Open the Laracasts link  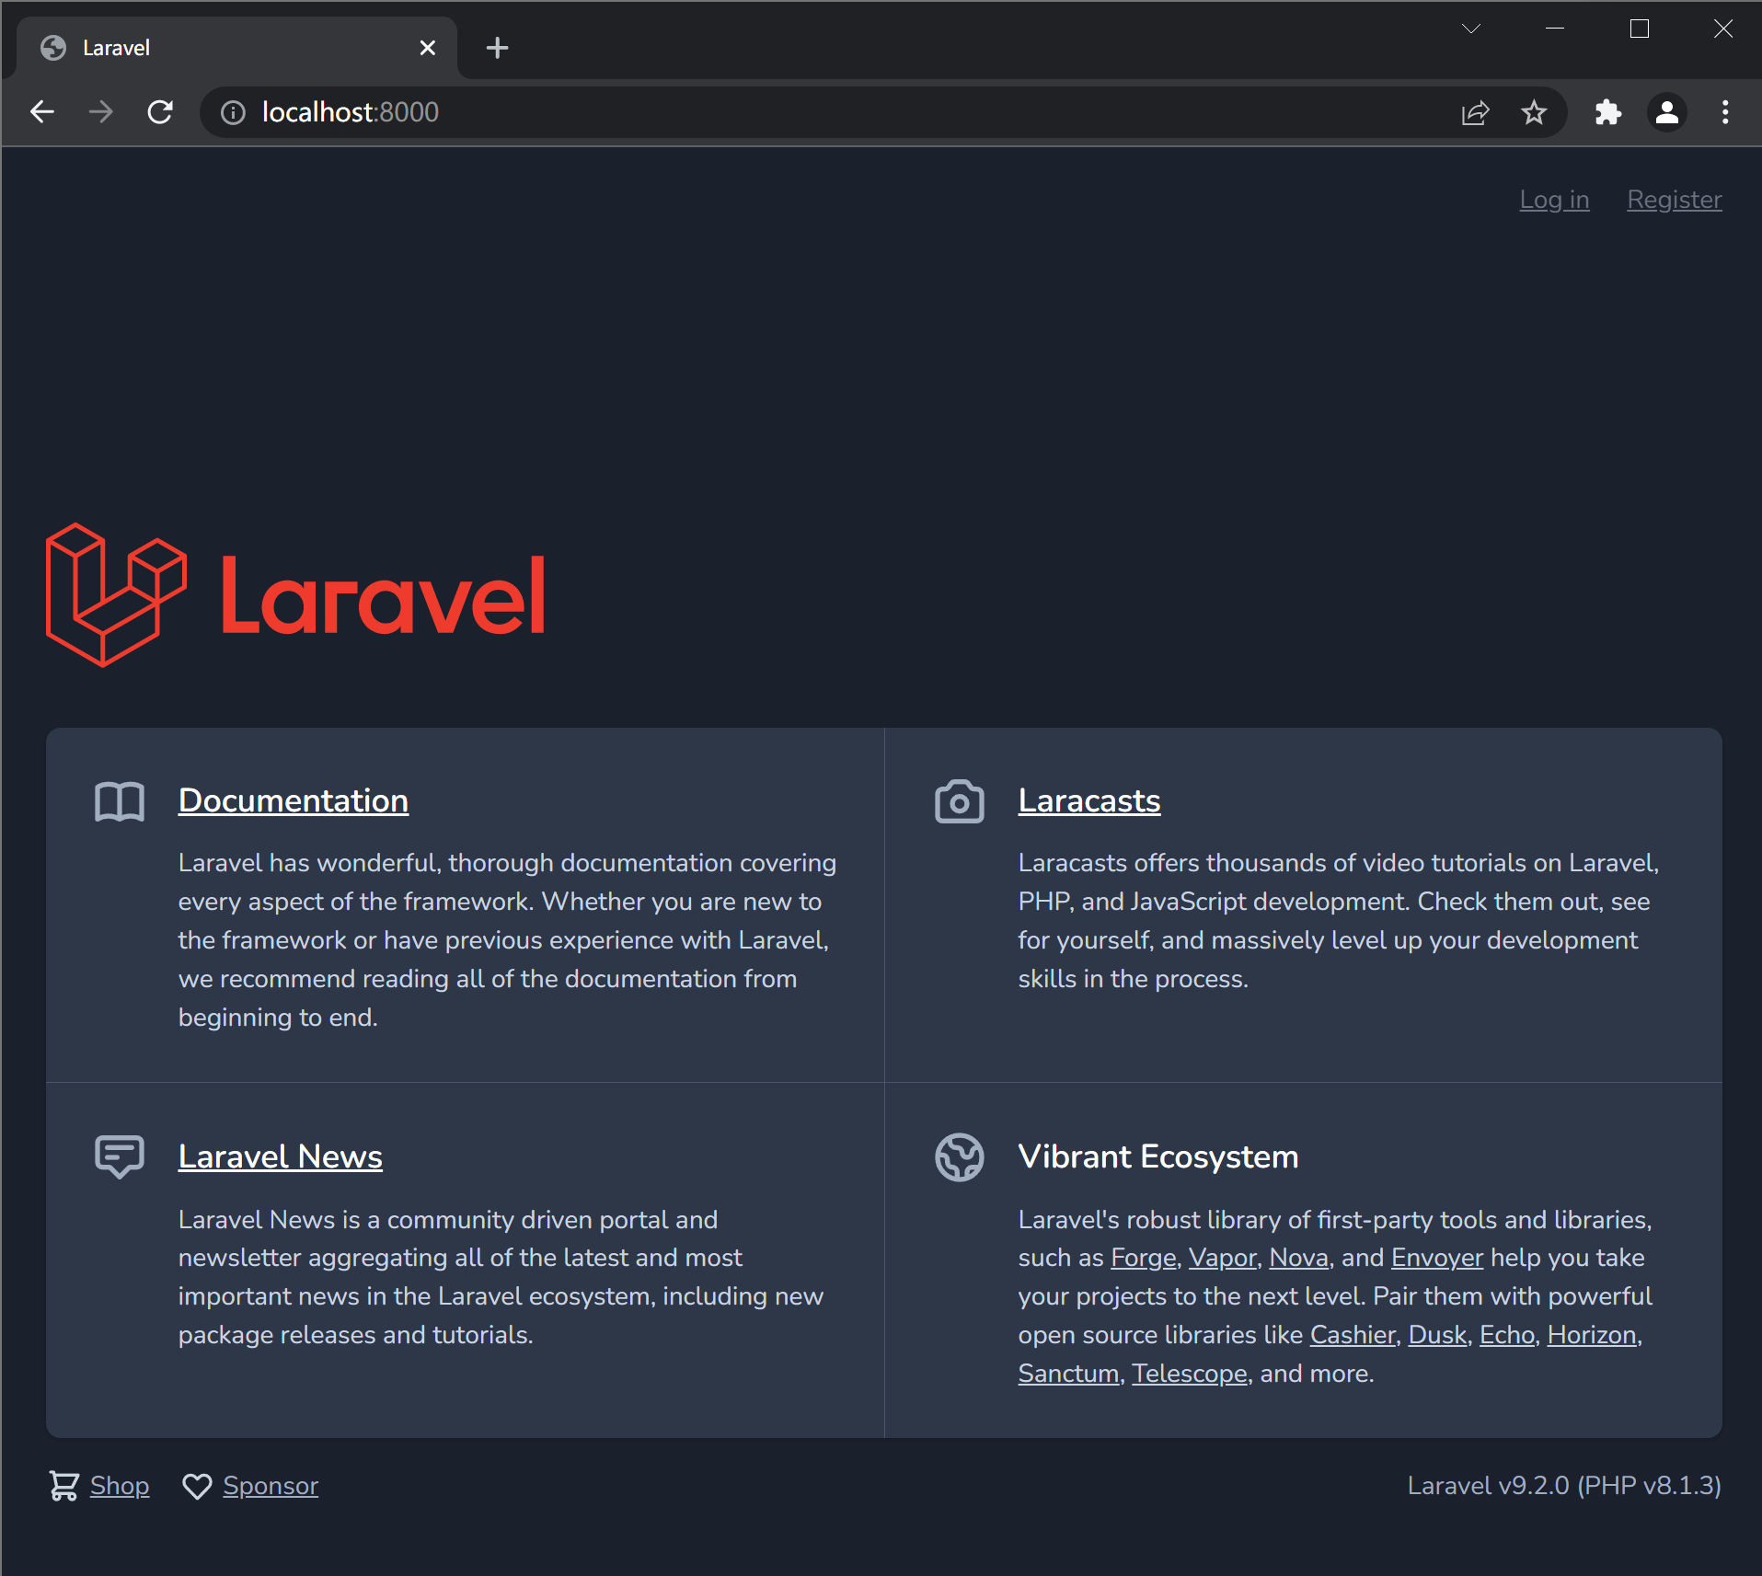[x=1089, y=800]
